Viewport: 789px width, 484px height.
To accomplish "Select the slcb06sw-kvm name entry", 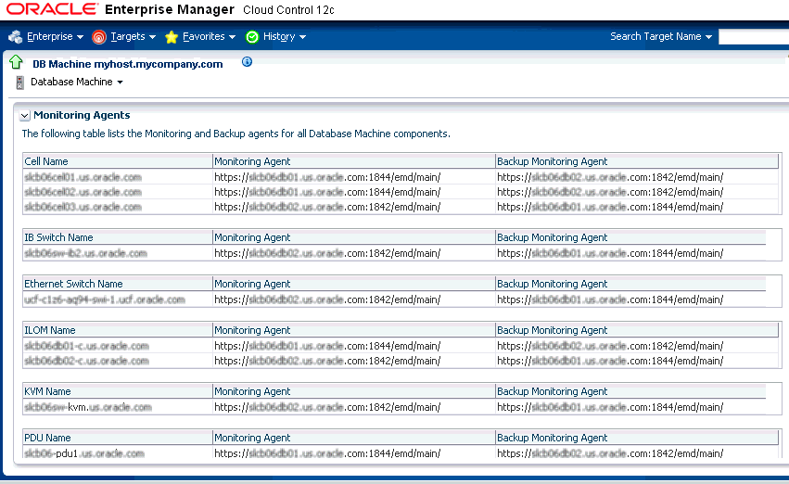I will click(x=88, y=408).
